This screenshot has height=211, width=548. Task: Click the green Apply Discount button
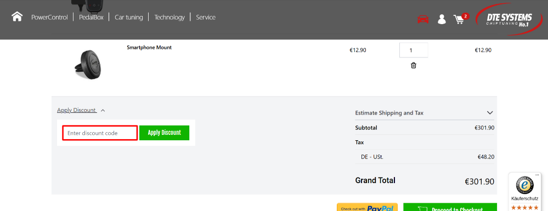coord(164,133)
